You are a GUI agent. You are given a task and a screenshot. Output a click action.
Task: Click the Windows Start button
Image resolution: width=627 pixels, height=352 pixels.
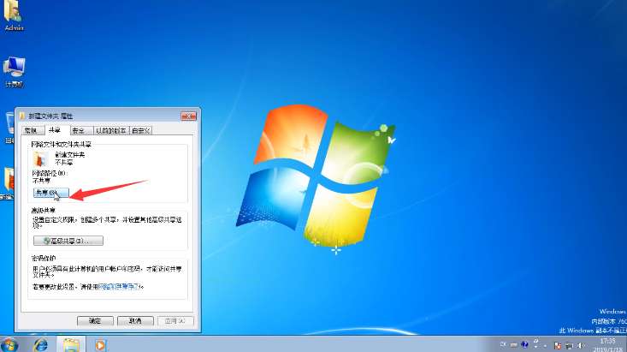9,345
